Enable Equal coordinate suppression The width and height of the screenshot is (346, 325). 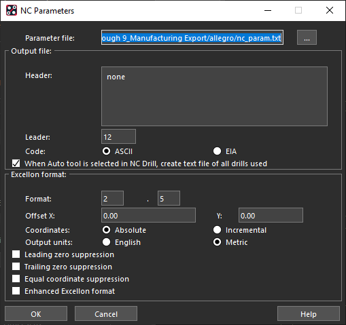tap(16, 279)
